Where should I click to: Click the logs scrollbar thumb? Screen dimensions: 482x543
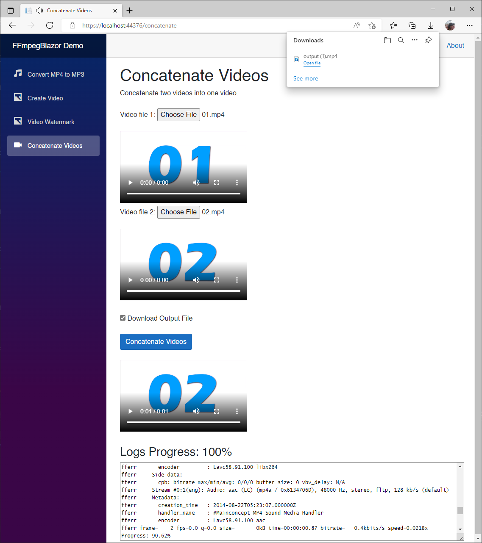(460, 510)
